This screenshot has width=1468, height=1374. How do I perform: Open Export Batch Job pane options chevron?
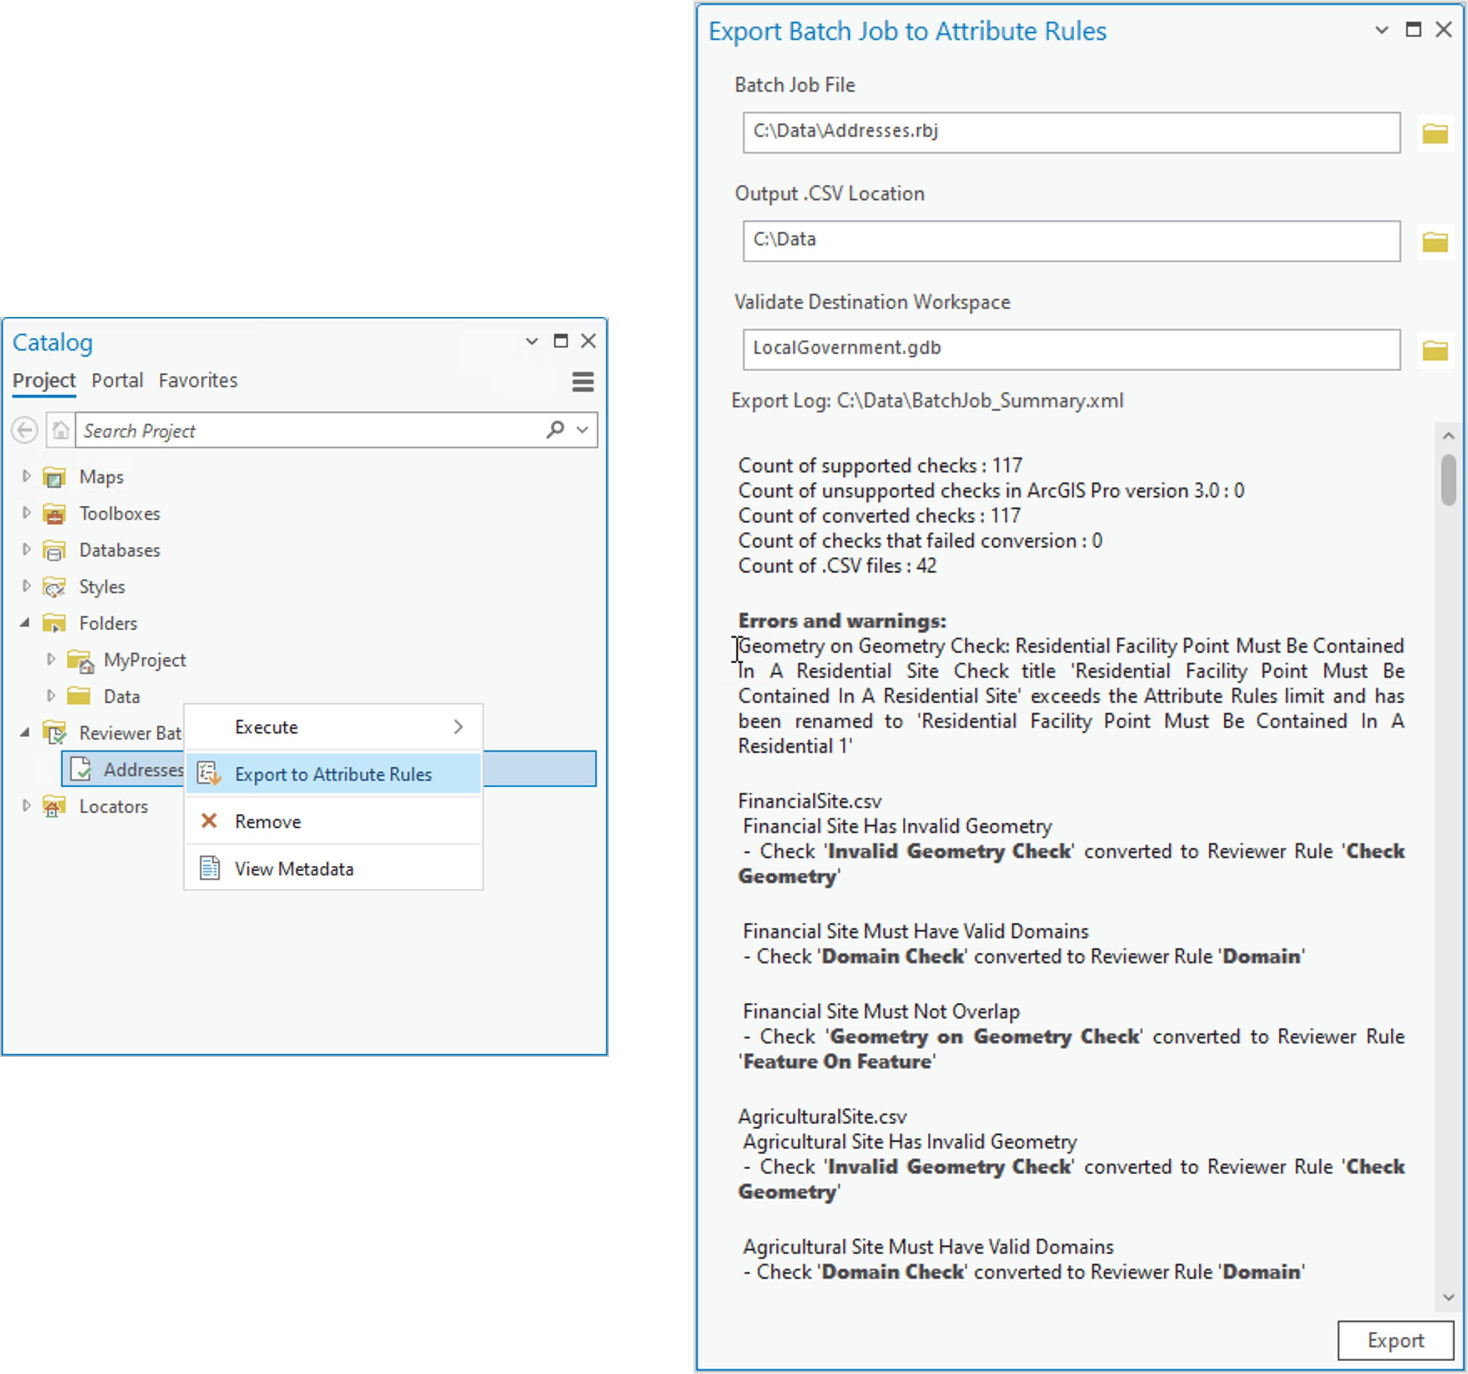coord(1381,31)
